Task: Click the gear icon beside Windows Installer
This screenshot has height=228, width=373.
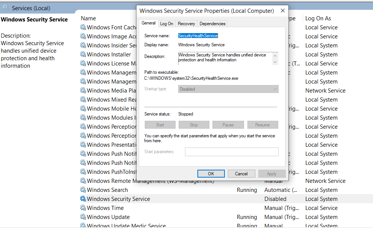Action: pos(83,54)
